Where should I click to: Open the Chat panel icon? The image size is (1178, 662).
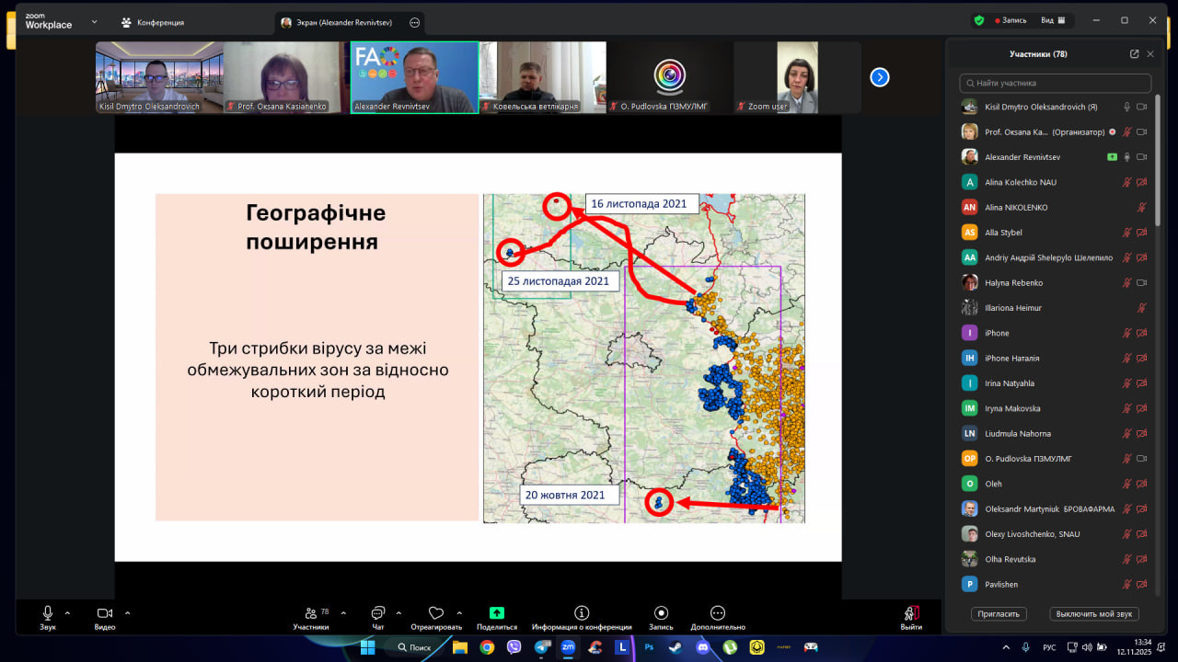[378, 613]
